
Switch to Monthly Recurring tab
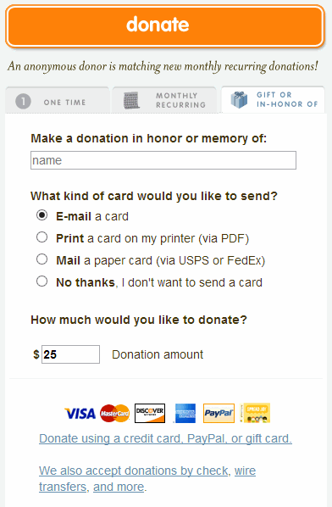164,100
